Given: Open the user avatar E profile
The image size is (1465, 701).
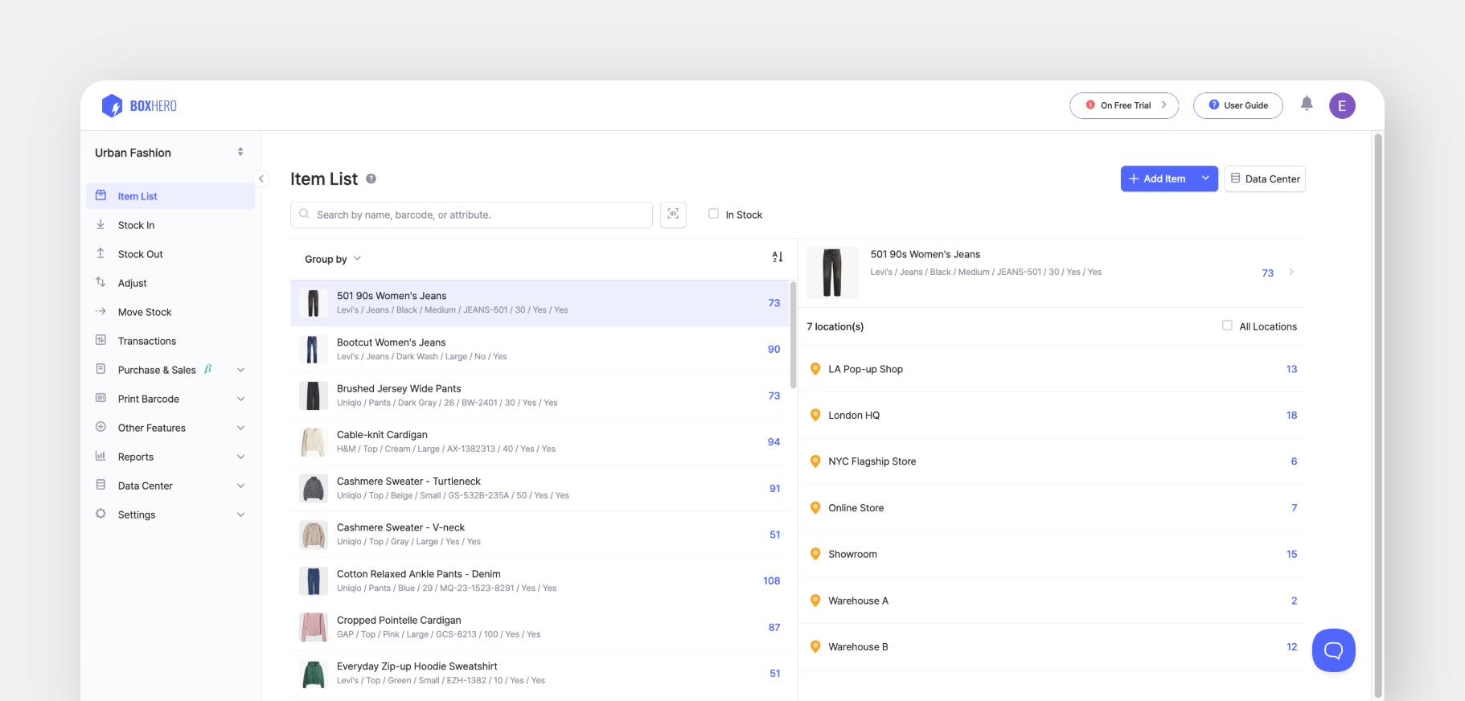Looking at the screenshot, I should [1342, 105].
